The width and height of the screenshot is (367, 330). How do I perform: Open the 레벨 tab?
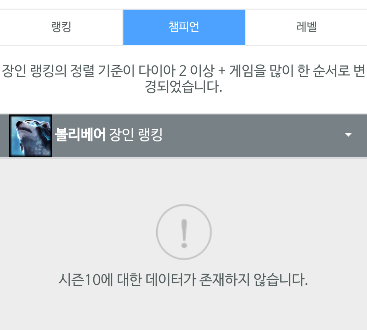click(x=306, y=27)
